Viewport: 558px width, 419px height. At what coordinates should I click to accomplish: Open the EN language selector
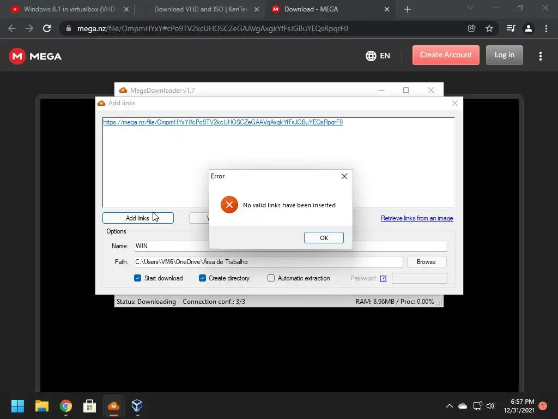[x=378, y=56]
